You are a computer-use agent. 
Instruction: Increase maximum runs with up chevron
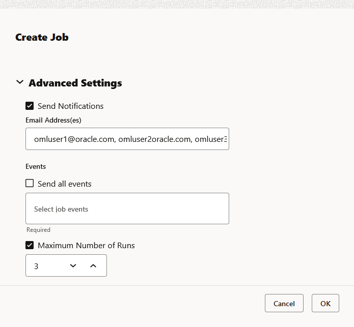tap(93, 265)
